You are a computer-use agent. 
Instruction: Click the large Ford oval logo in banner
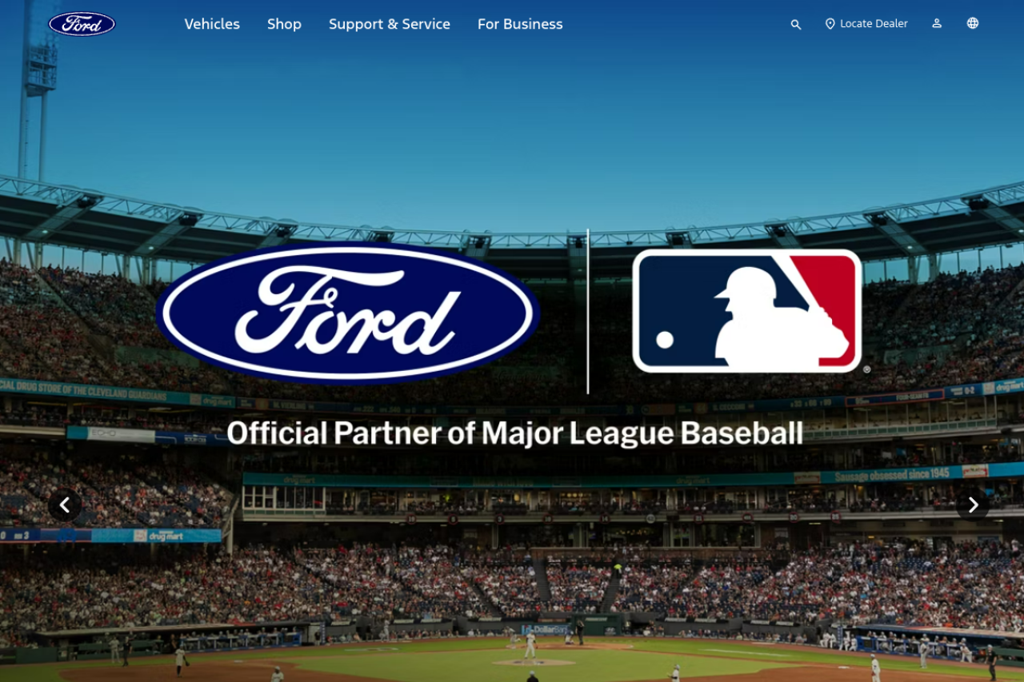pos(348,313)
